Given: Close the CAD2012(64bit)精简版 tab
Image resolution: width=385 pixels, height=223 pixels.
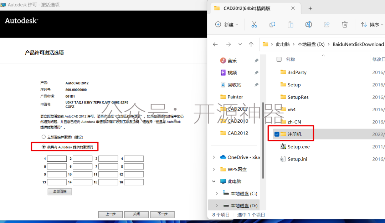Looking at the screenshot, I should click(293, 8).
